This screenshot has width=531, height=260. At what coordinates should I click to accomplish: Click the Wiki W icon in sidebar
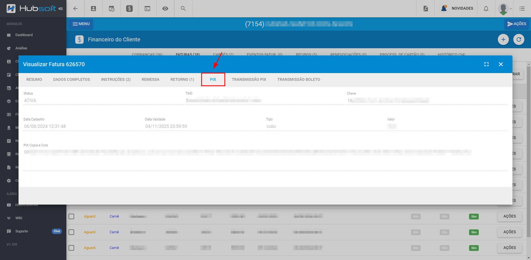pos(9,218)
